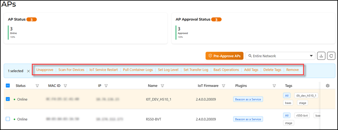Image resolution: width=338 pixels, height=130 pixels.
Task: Click the download export icon
Action: pyautogui.click(x=321, y=56)
